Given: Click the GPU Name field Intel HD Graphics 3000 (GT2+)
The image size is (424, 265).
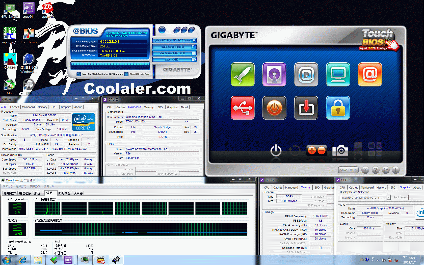Looking at the screenshot, I should click(x=385, y=208).
